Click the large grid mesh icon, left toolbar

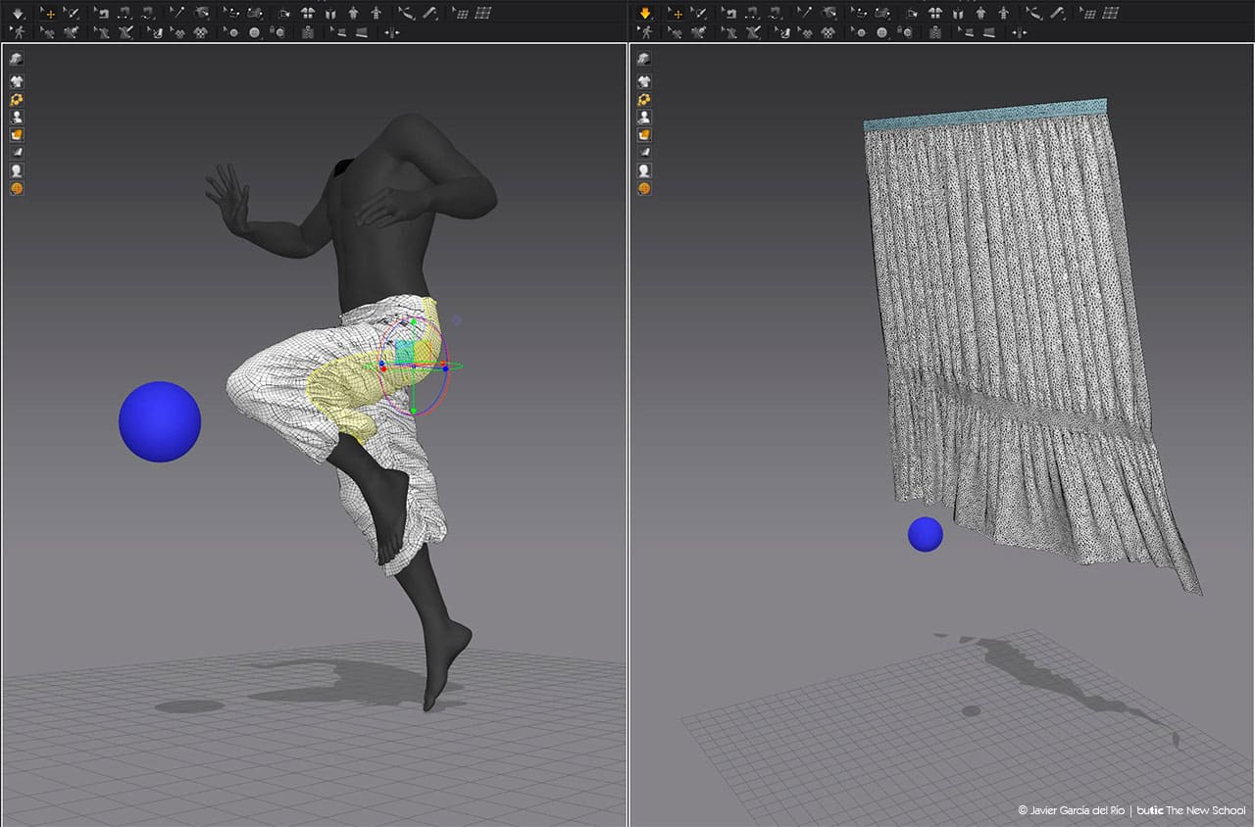point(483,14)
